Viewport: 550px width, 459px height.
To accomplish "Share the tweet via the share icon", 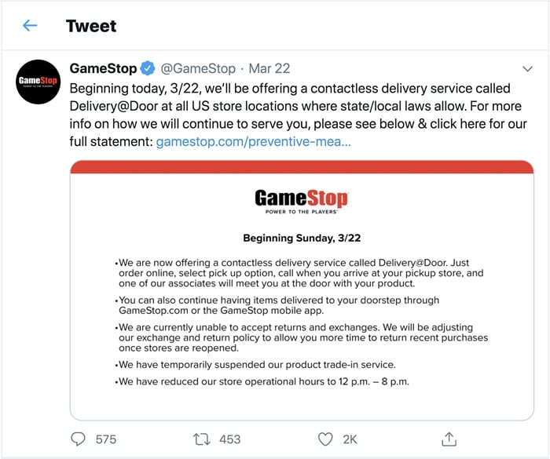I will pyautogui.click(x=449, y=439).
